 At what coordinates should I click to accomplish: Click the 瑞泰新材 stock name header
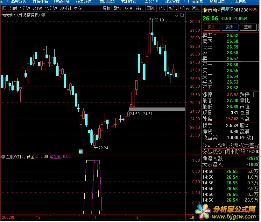(213, 10)
